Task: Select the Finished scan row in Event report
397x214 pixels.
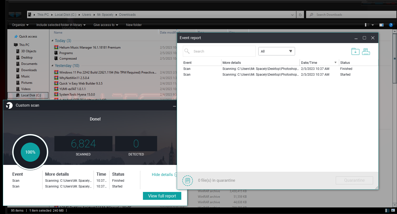Action: [x=280, y=69]
